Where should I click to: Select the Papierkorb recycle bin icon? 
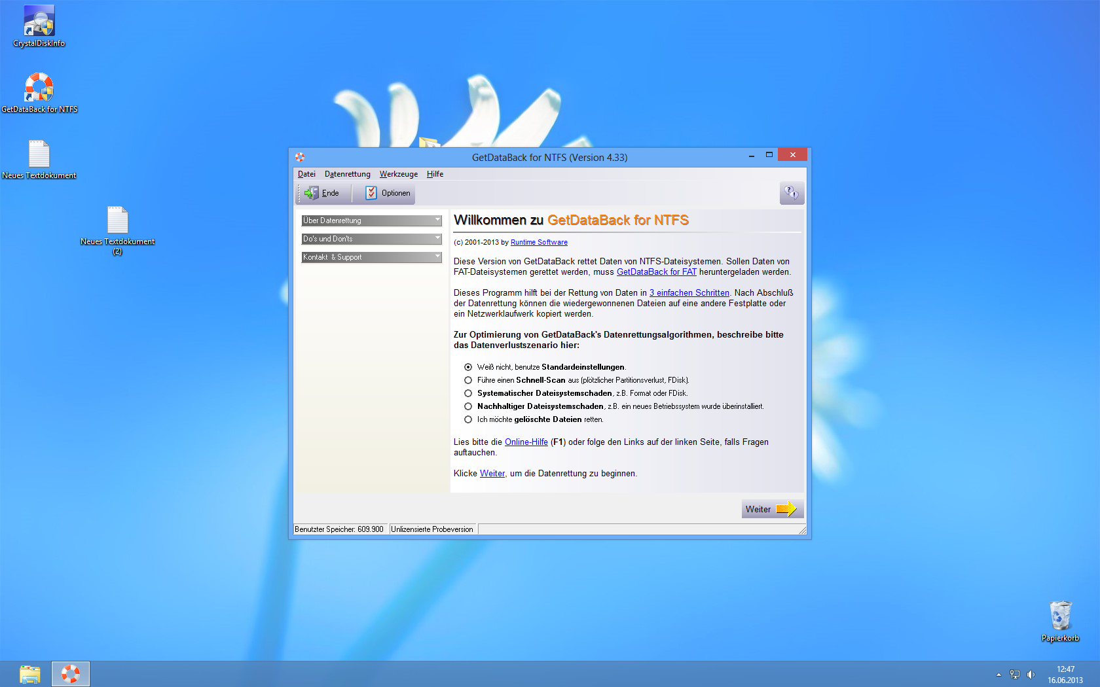pos(1060,621)
